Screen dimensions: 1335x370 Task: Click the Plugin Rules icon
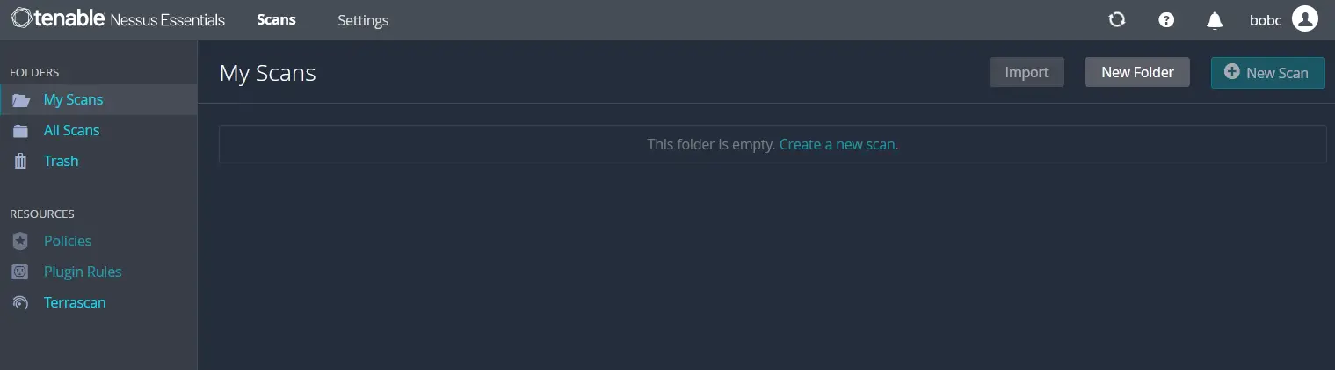(x=20, y=272)
